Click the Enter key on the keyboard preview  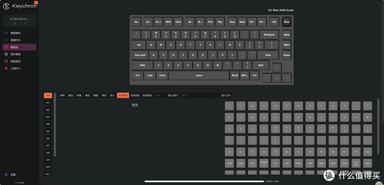point(268,55)
